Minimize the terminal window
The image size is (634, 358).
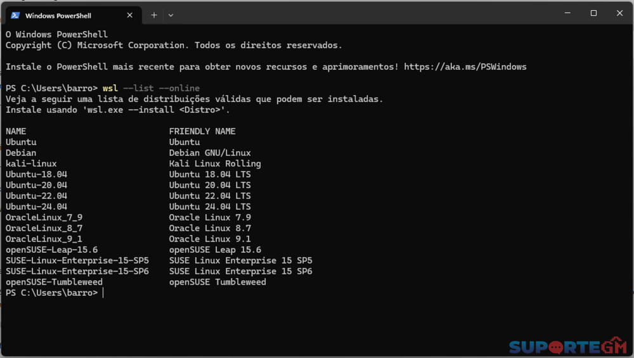(x=564, y=13)
